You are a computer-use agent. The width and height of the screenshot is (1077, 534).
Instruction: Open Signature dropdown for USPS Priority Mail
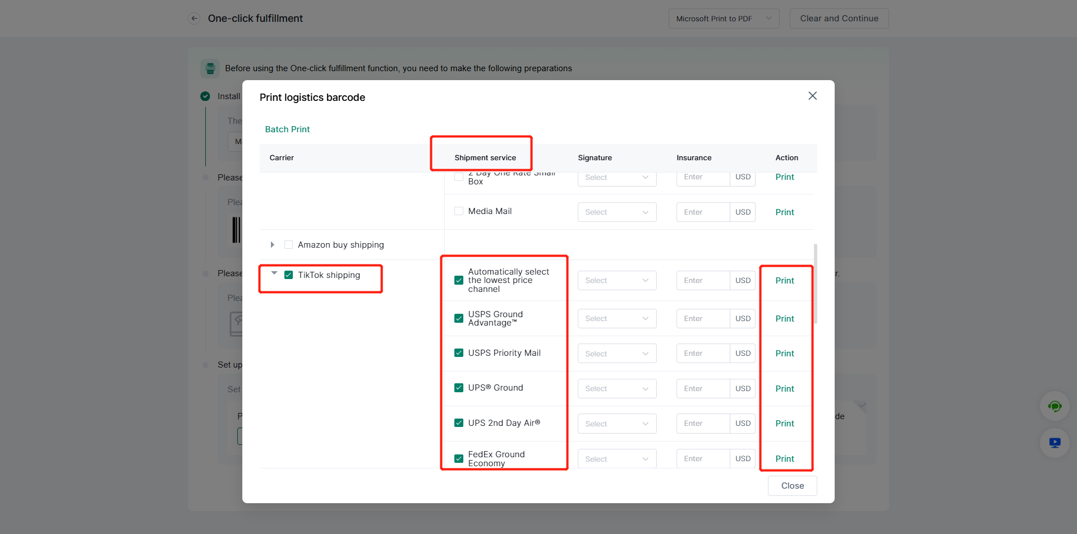pos(617,354)
